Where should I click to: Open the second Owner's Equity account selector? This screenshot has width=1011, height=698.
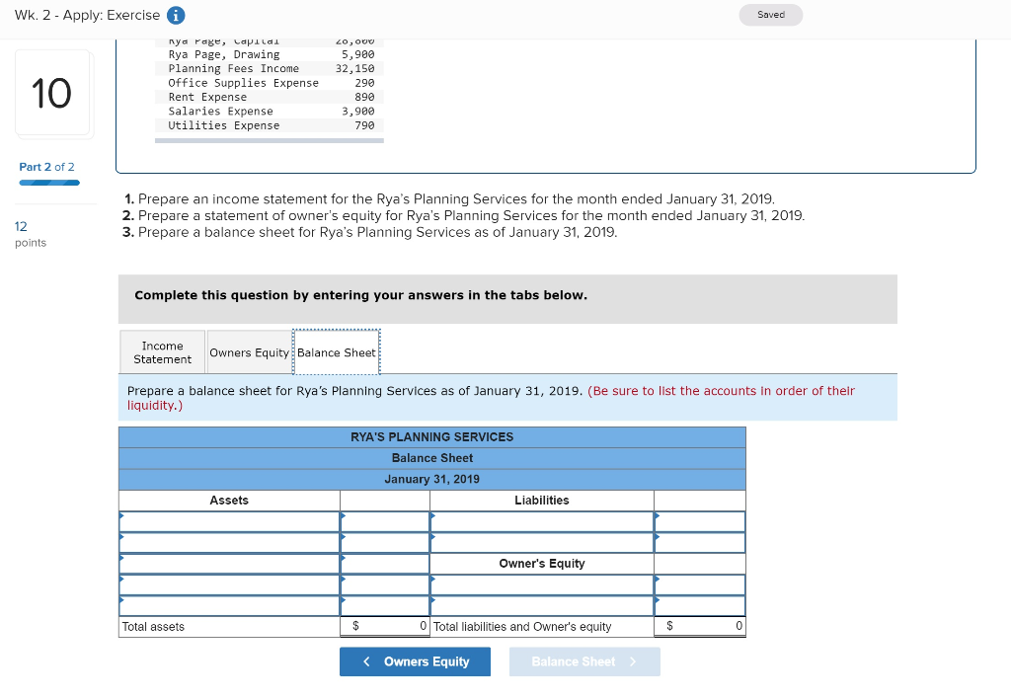point(541,605)
